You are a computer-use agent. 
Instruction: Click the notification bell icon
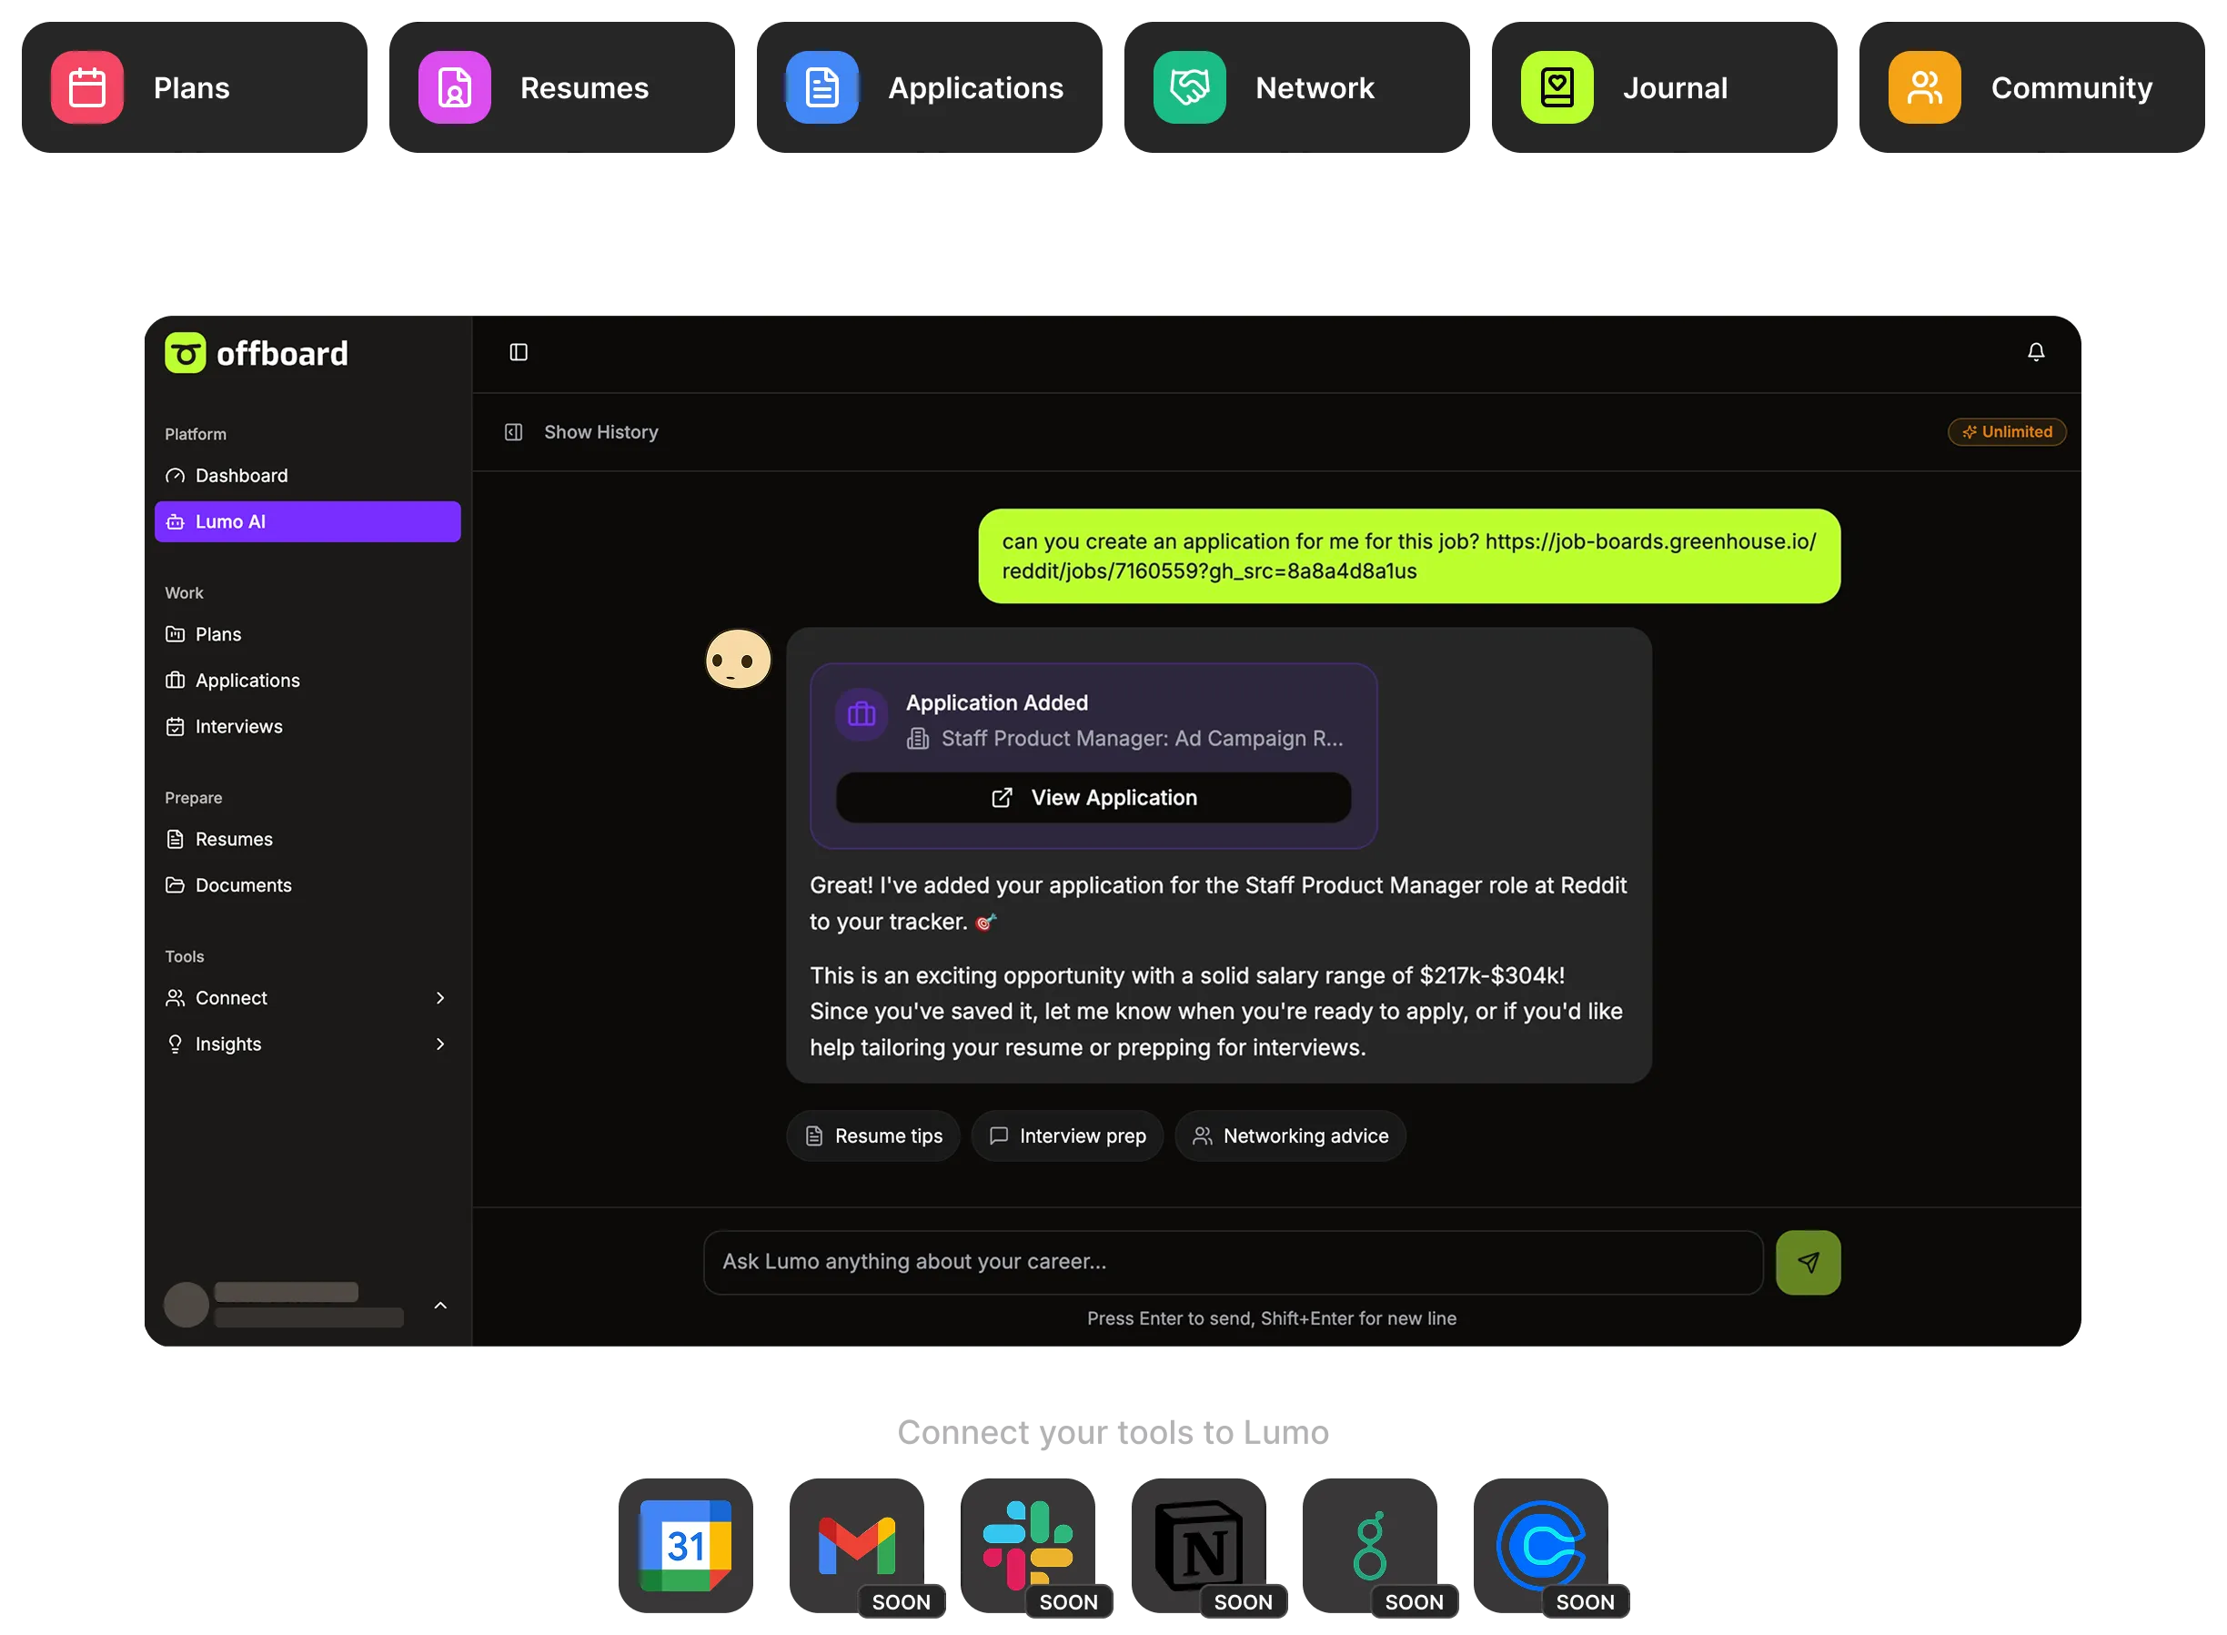[x=2035, y=352]
